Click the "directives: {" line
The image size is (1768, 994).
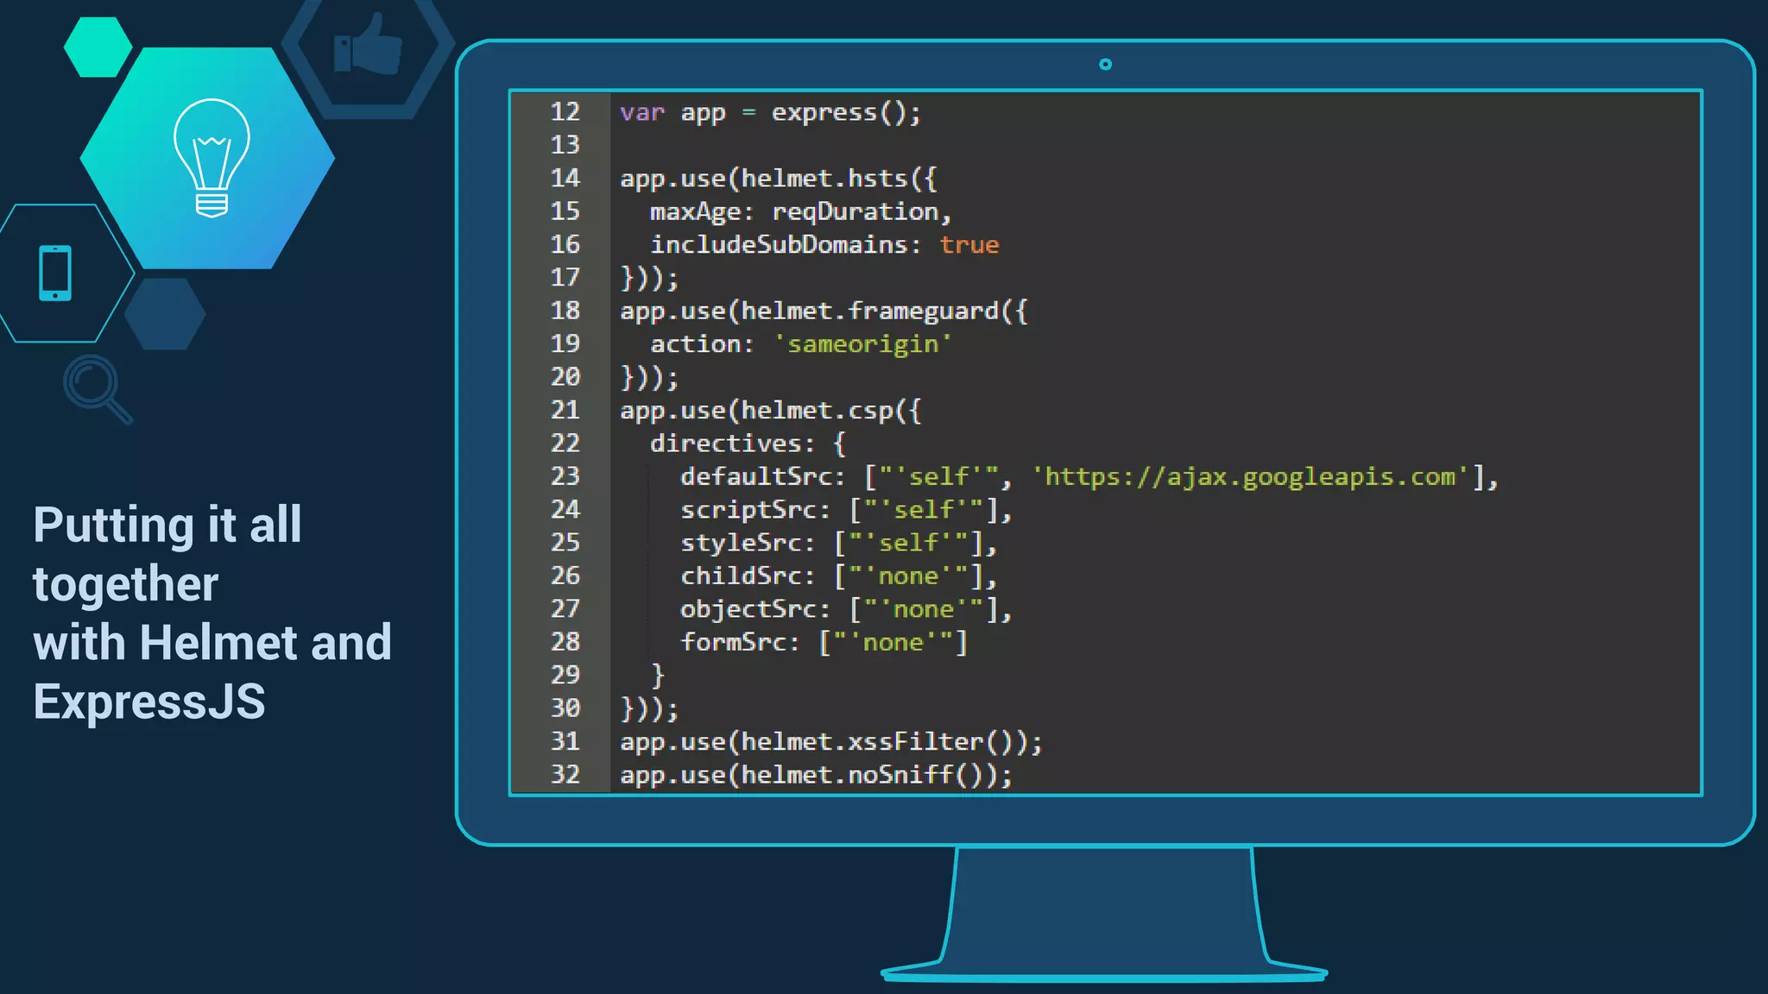[x=748, y=444]
